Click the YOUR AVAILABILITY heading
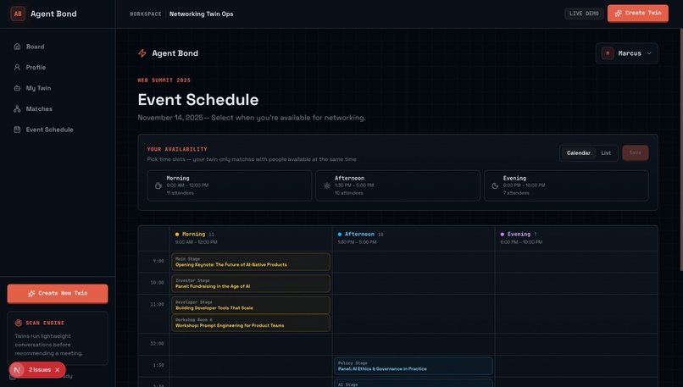 (177, 149)
